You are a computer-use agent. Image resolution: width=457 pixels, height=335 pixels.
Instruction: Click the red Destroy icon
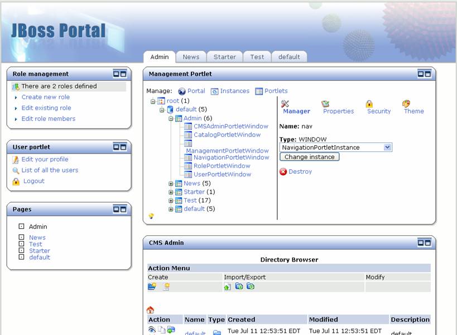coord(283,172)
